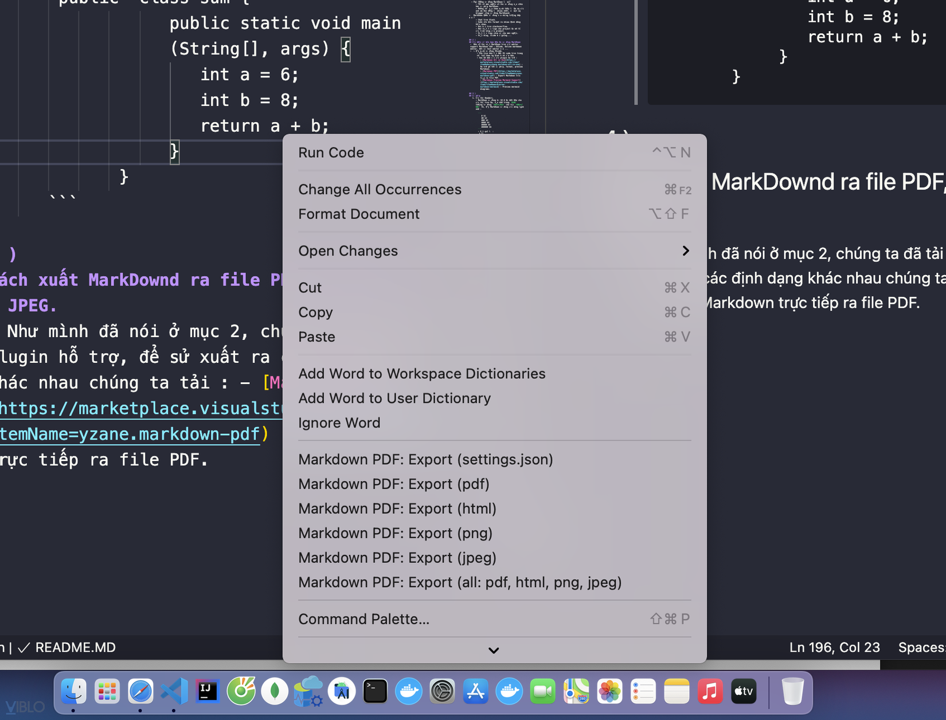Open the Photos app in the Dock

click(x=610, y=691)
